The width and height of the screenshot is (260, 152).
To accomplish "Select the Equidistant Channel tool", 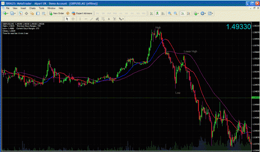I will click(x=97, y=19).
